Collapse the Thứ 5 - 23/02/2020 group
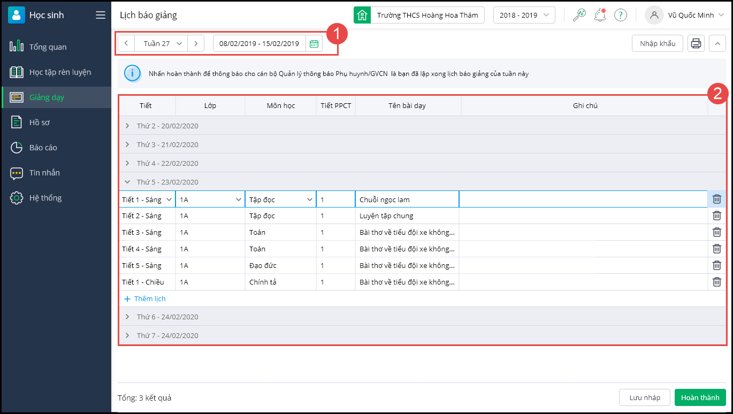733x414 pixels. click(127, 182)
